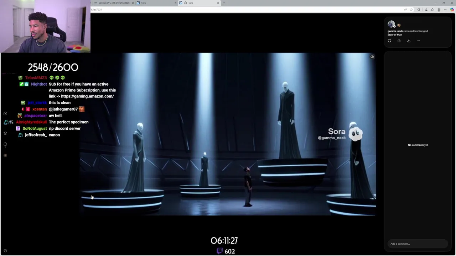This screenshot has width=456, height=256.
Task: Click the streamer webcam overlay
Action: pyautogui.click(x=45, y=26)
